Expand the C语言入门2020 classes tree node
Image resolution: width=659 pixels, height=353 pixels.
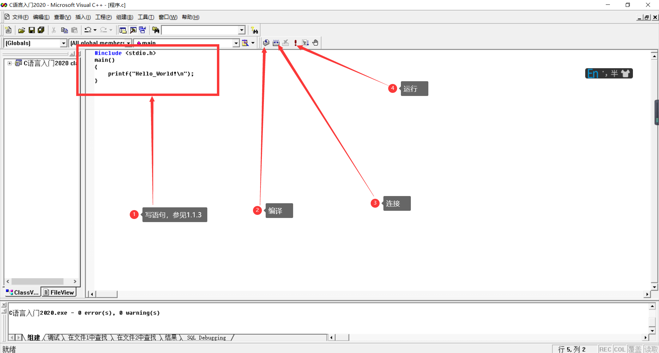[x=10, y=63]
